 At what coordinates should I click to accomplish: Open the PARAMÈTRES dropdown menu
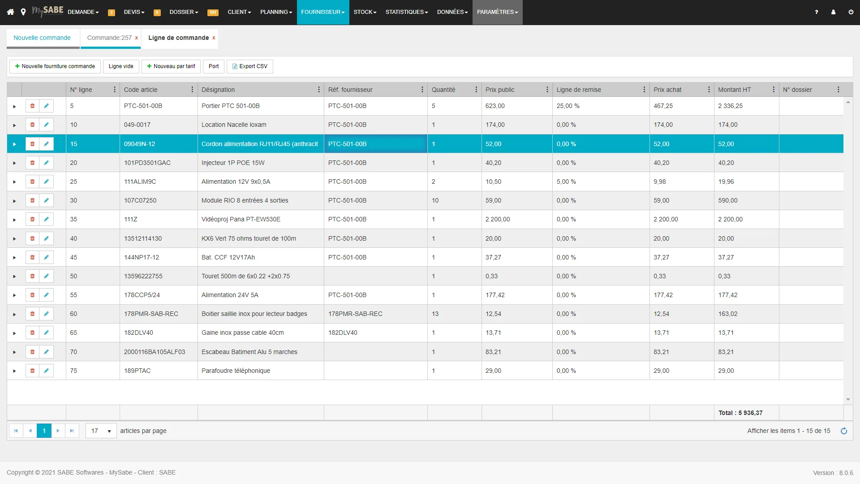pyautogui.click(x=497, y=12)
